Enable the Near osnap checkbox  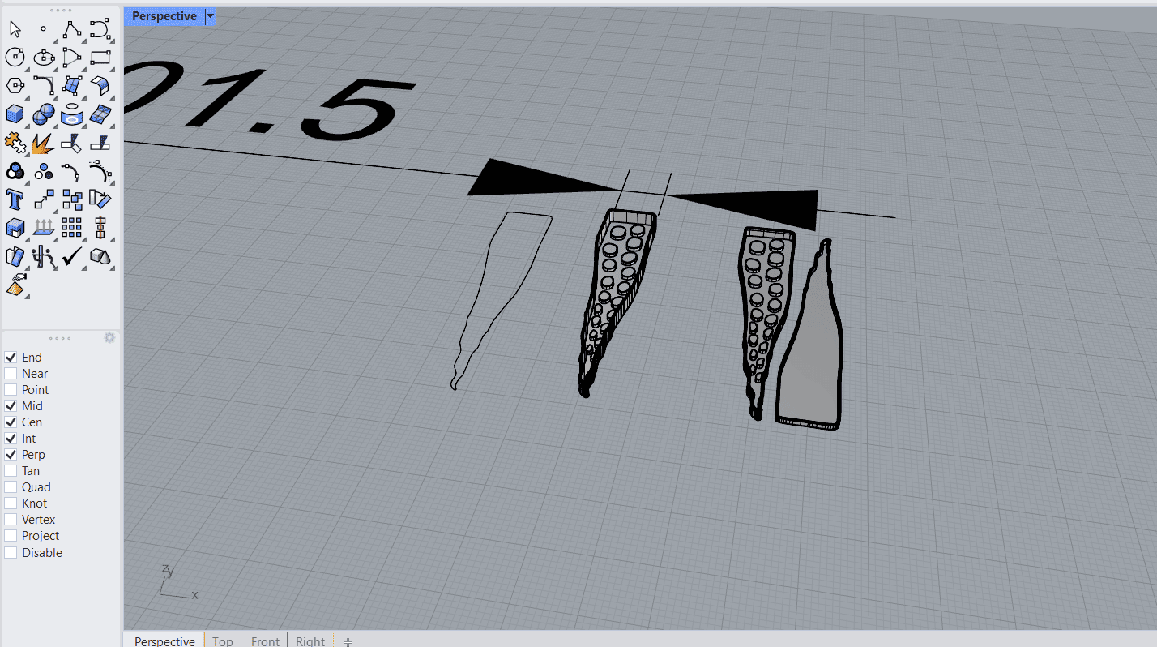pos(11,374)
